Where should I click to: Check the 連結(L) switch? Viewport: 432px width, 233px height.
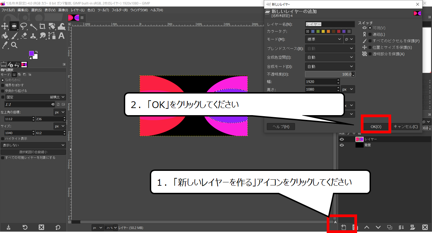[370, 34]
